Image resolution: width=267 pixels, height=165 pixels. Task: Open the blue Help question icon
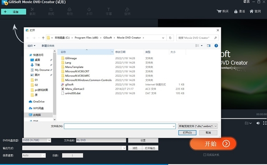(x=216, y=46)
